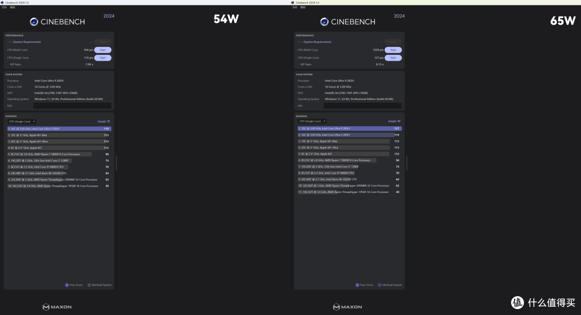Expand Details in the 10-entry ranking panel
The width and height of the screenshot is (581, 315).
[104, 121]
